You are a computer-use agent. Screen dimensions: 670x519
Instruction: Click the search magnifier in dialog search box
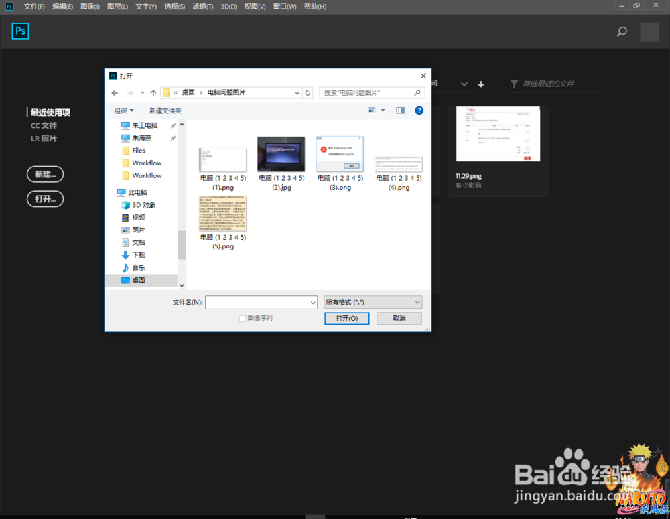point(417,92)
